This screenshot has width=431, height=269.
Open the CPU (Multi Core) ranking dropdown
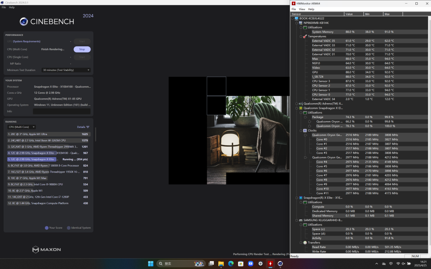[22, 127]
